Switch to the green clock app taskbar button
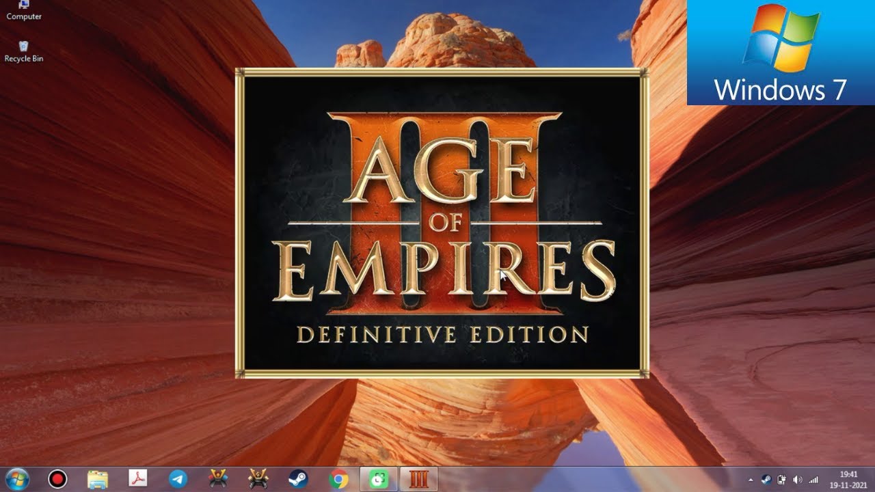 379,479
